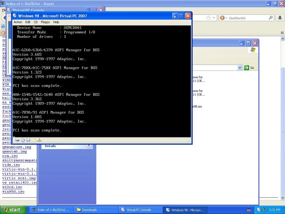
Task: Open the vide.iso link
Action: click(x=11, y=165)
